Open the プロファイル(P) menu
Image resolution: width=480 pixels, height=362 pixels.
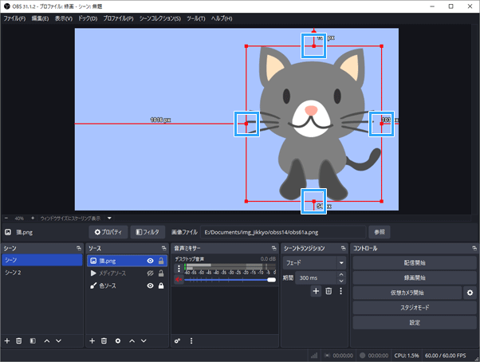pos(118,18)
